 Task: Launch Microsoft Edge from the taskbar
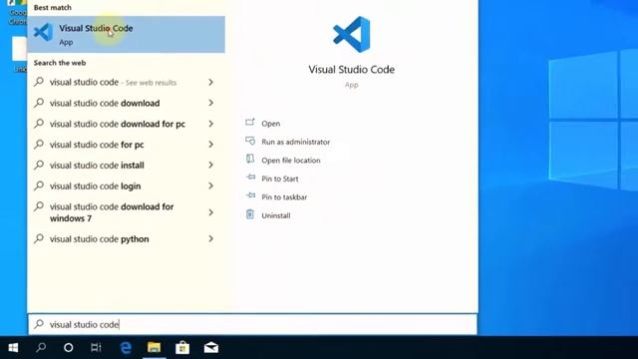[126, 348]
